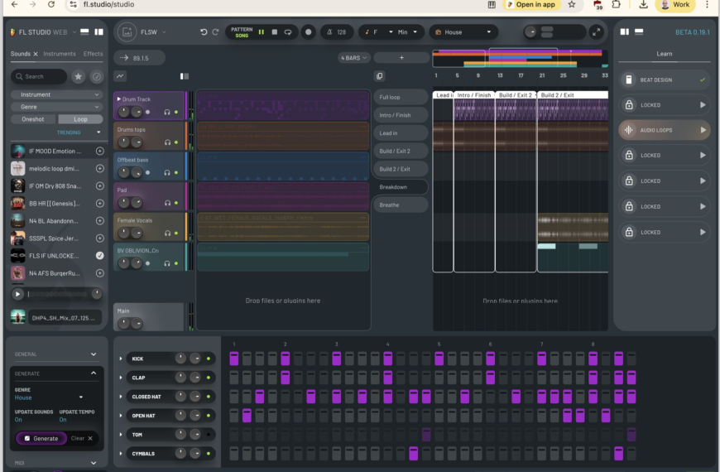Mute the KICK channel with its green dot

tap(209, 359)
